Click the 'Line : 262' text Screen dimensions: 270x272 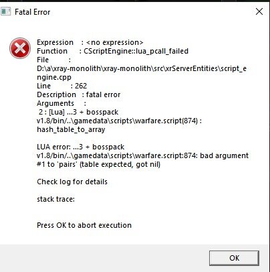point(62,86)
